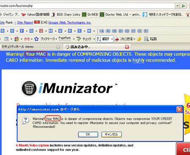
Task: Click the underlined 'highly' word in warning
Action: click(x=138, y=60)
